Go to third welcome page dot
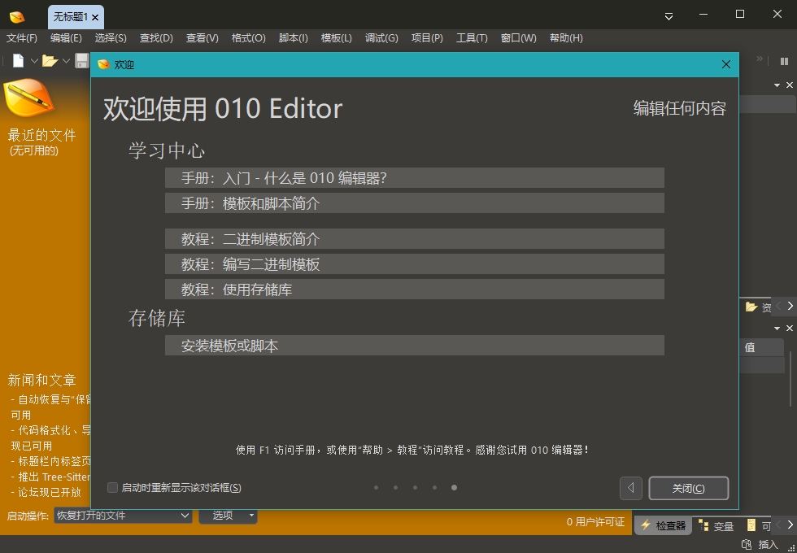Viewport: 797px width, 553px height. click(416, 488)
